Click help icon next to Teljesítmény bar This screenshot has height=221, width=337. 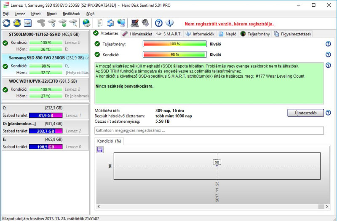tap(328, 44)
